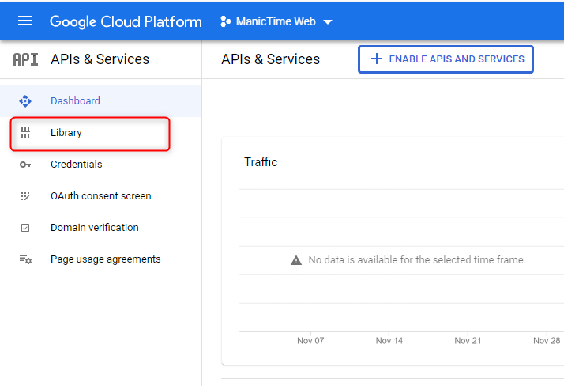Select Domain verification text in sidebar

pyautogui.click(x=94, y=228)
